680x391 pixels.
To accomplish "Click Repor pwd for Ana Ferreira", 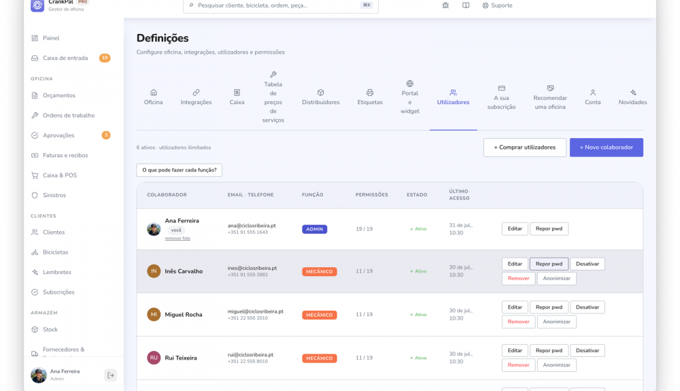I will pos(549,229).
